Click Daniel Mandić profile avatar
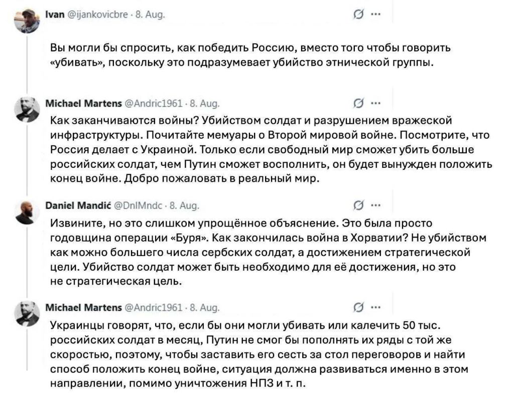Image resolution: width=506 pixels, height=401 pixels. pyautogui.click(x=27, y=212)
